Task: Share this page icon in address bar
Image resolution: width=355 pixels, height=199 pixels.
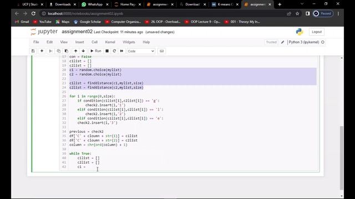Action: pyautogui.click(x=289, y=14)
